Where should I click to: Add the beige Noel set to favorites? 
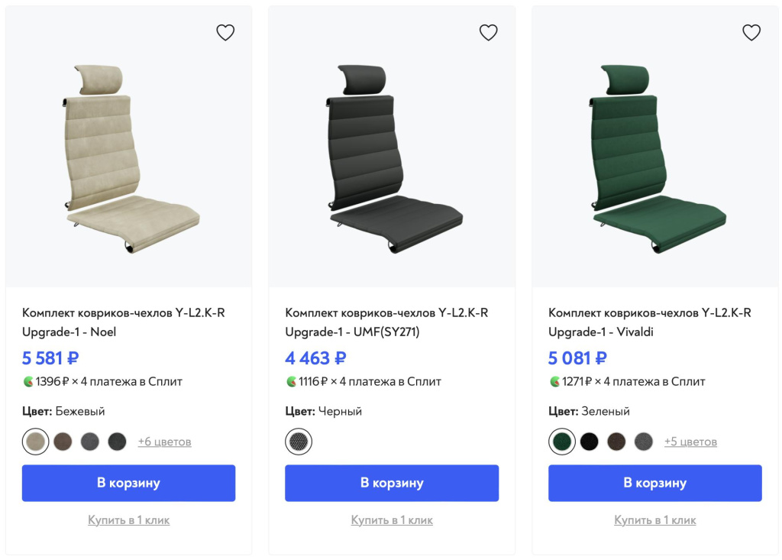click(x=225, y=32)
